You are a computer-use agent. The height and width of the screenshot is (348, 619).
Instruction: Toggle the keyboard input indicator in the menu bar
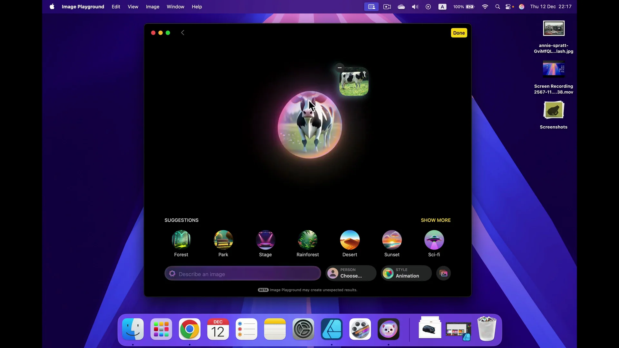point(442,6)
